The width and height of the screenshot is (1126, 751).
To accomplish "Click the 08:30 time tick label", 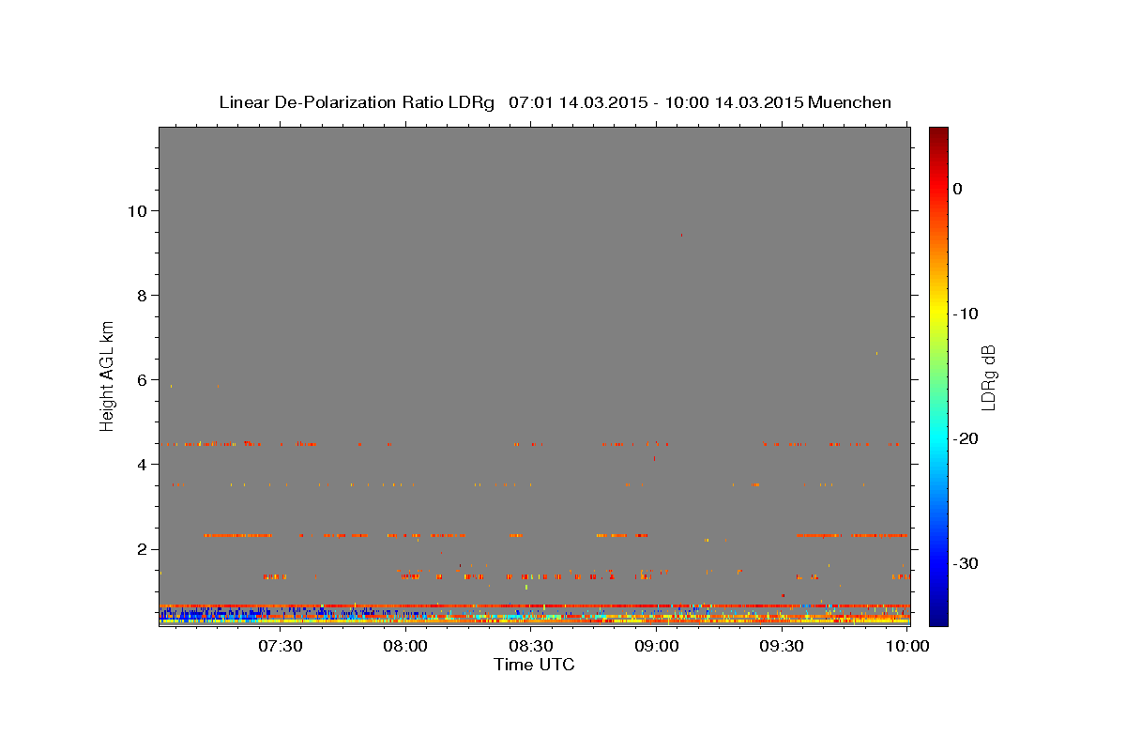I will 531,646.
